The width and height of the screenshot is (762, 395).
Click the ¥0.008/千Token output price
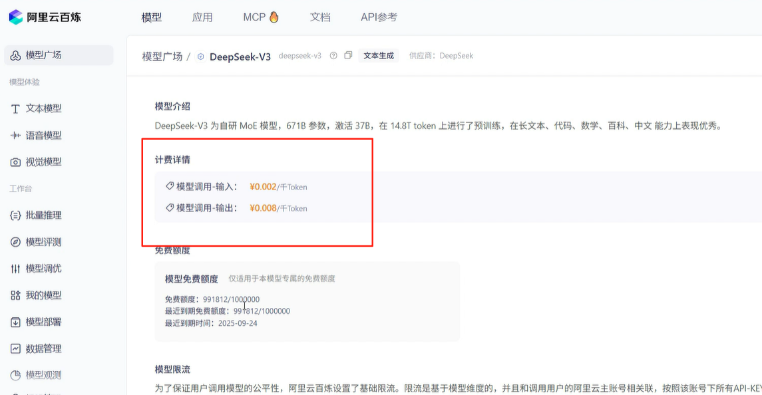(278, 208)
